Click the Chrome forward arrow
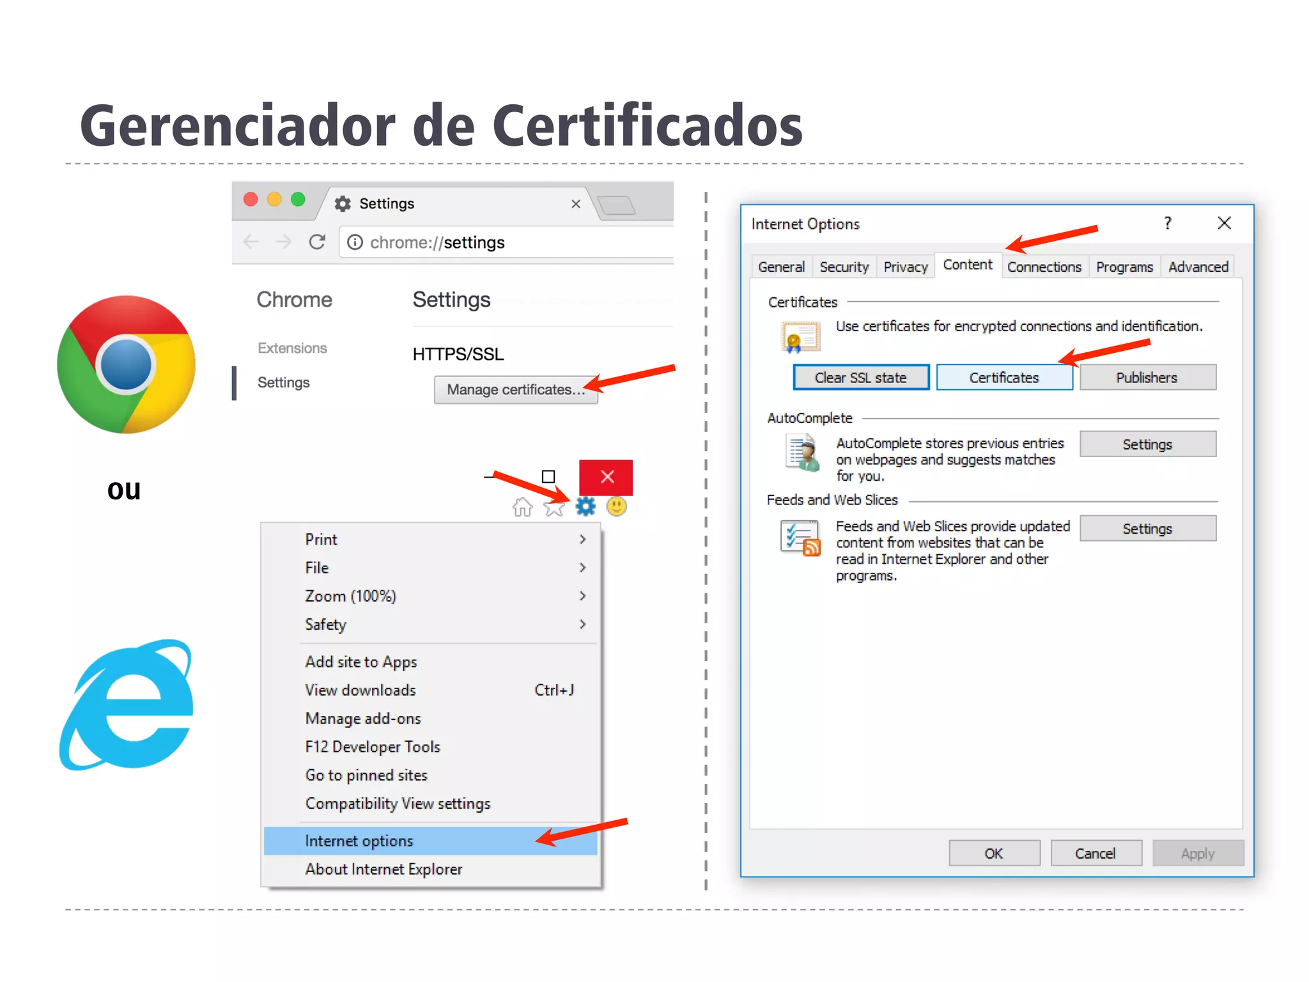Image resolution: width=1309 pixels, height=982 pixels. (x=284, y=242)
